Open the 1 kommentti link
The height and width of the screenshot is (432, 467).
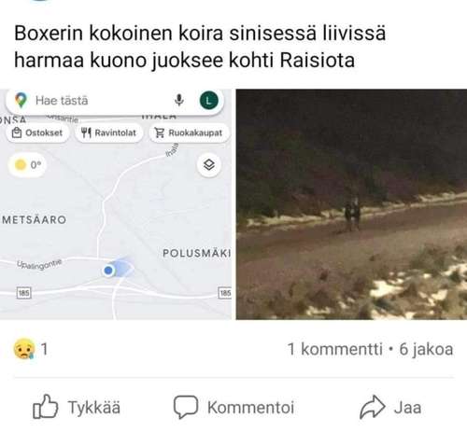pyautogui.click(x=335, y=349)
